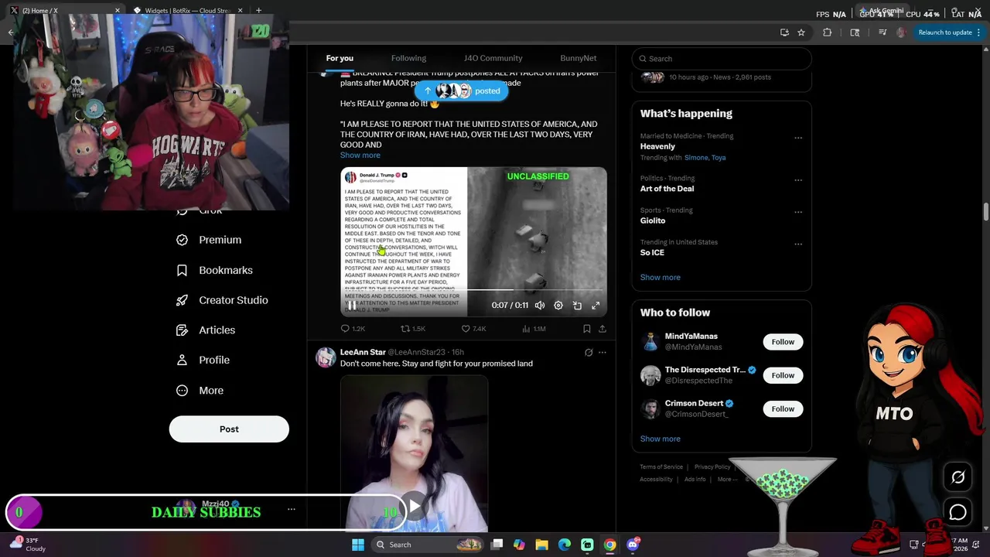Open the Terms of Service link
The height and width of the screenshot is (557, 990).
click(x=661, y=467)
